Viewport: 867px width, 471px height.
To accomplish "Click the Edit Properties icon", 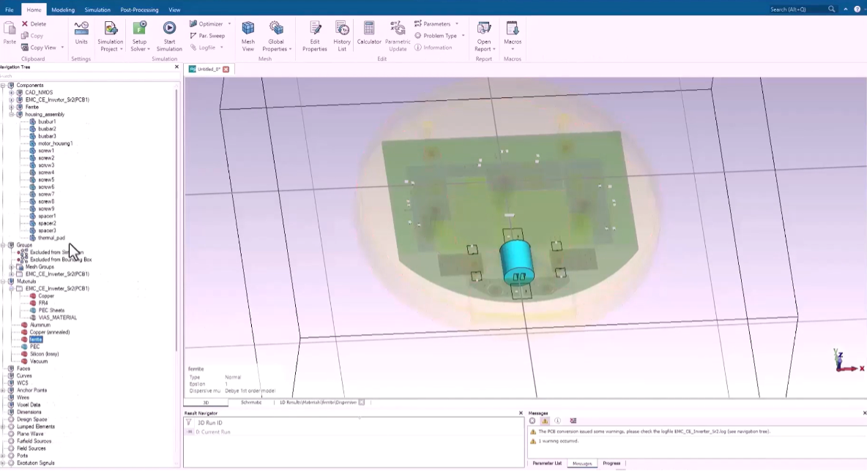I will 315,29.
